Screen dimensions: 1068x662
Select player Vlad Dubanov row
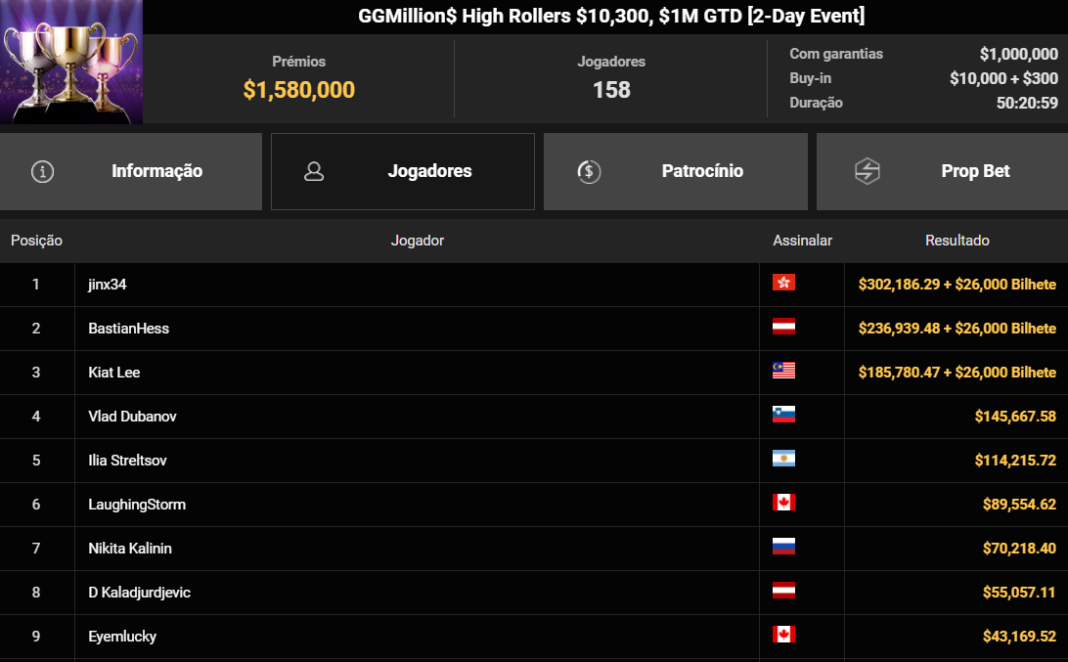pyautogui.click(x=132, y=417)
